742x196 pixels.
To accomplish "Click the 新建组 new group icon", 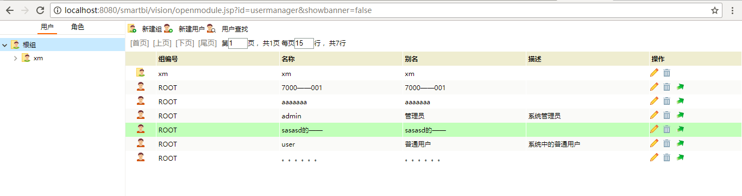I will (132, 29).
